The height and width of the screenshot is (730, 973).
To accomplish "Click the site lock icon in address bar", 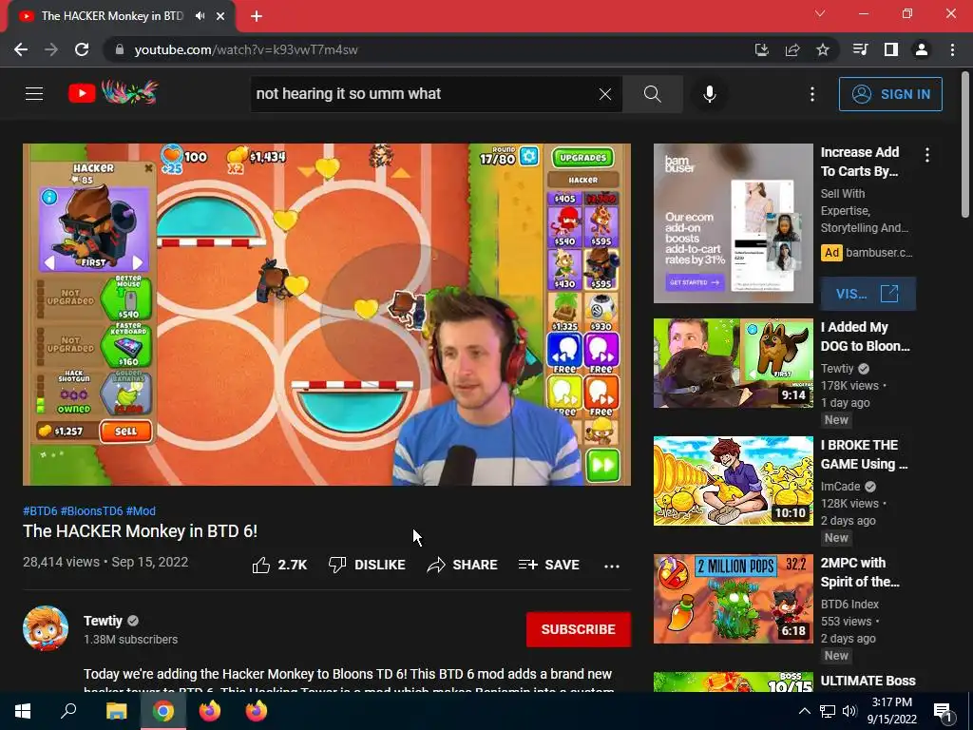I will point(120,49).
